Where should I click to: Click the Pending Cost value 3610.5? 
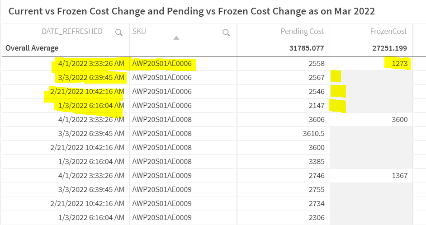(x=312, y=134)
